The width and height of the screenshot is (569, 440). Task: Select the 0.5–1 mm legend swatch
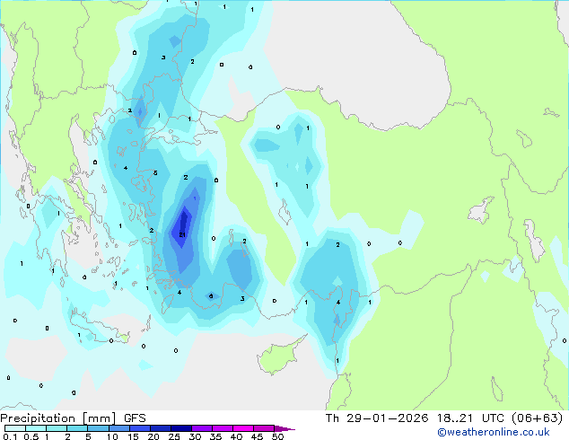click(36, 428)
